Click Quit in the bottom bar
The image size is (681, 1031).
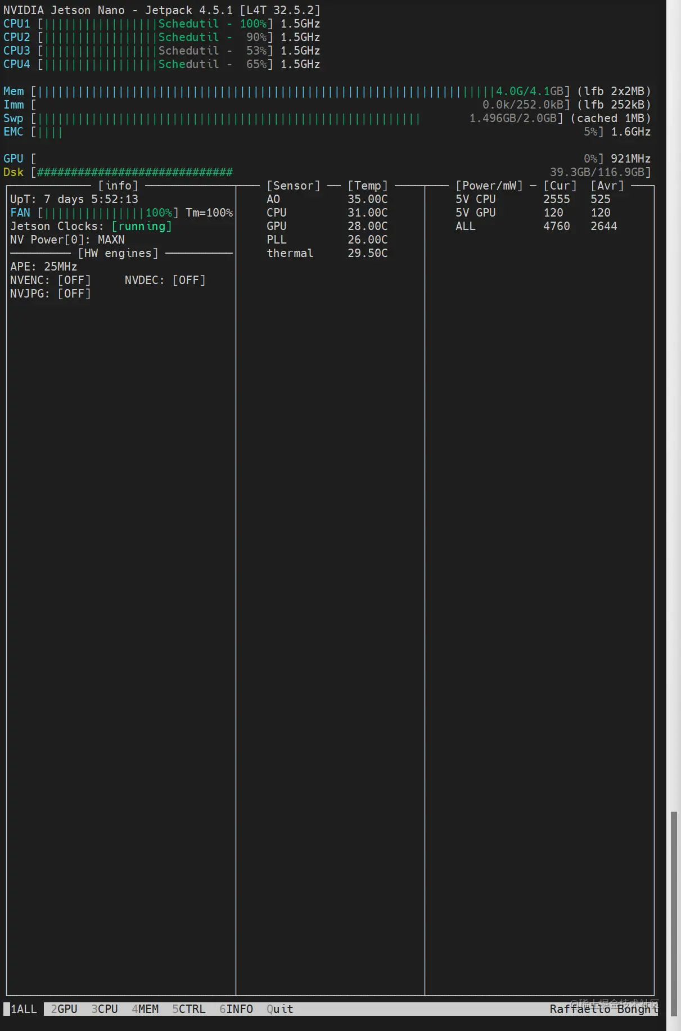click(x=280, y=1009)
